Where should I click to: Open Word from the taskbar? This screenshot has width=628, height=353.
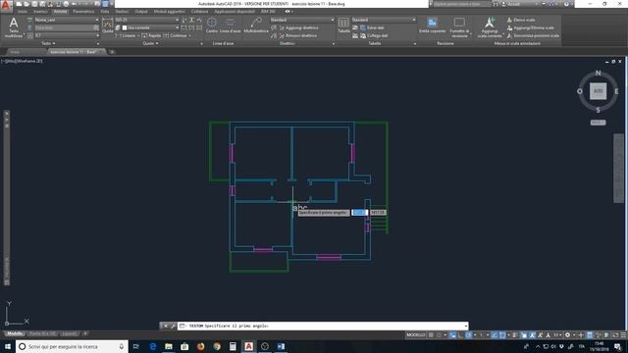pos(281,346)
